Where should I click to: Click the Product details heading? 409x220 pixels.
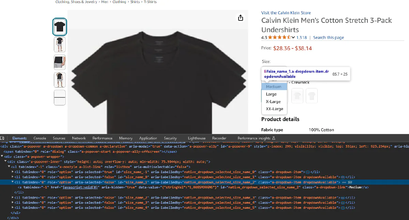click(x=281, y=119)
